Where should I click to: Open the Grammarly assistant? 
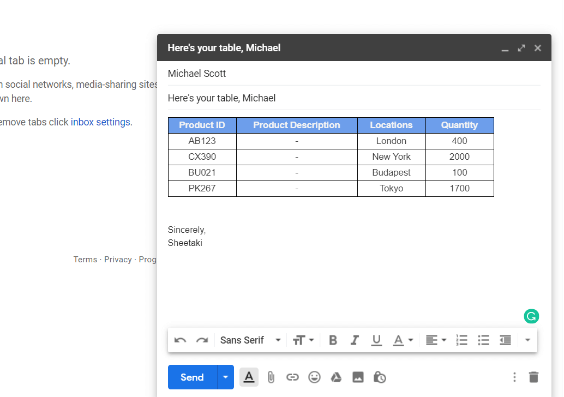point(531,316)
